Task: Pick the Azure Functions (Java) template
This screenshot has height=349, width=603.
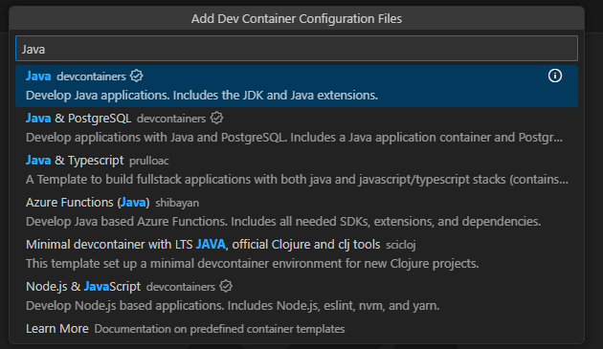Action: click(297, 212)
